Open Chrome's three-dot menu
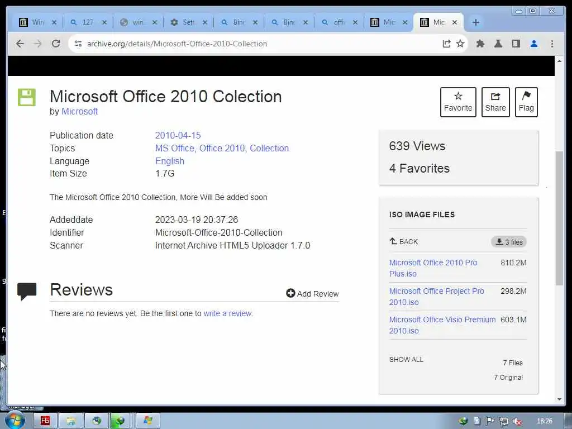The height and width of the screenshot is (429, 572). [x=552, y=44]
